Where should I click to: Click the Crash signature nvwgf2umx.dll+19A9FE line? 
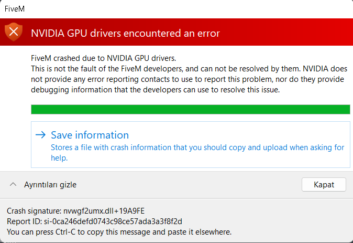click(75, 211)
